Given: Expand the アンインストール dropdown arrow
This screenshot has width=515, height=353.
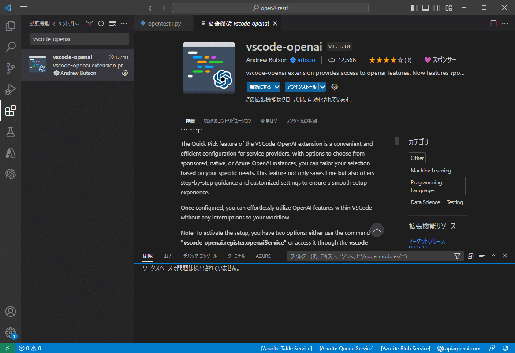Looking at the screenshot, I should [x=322, y=87].
